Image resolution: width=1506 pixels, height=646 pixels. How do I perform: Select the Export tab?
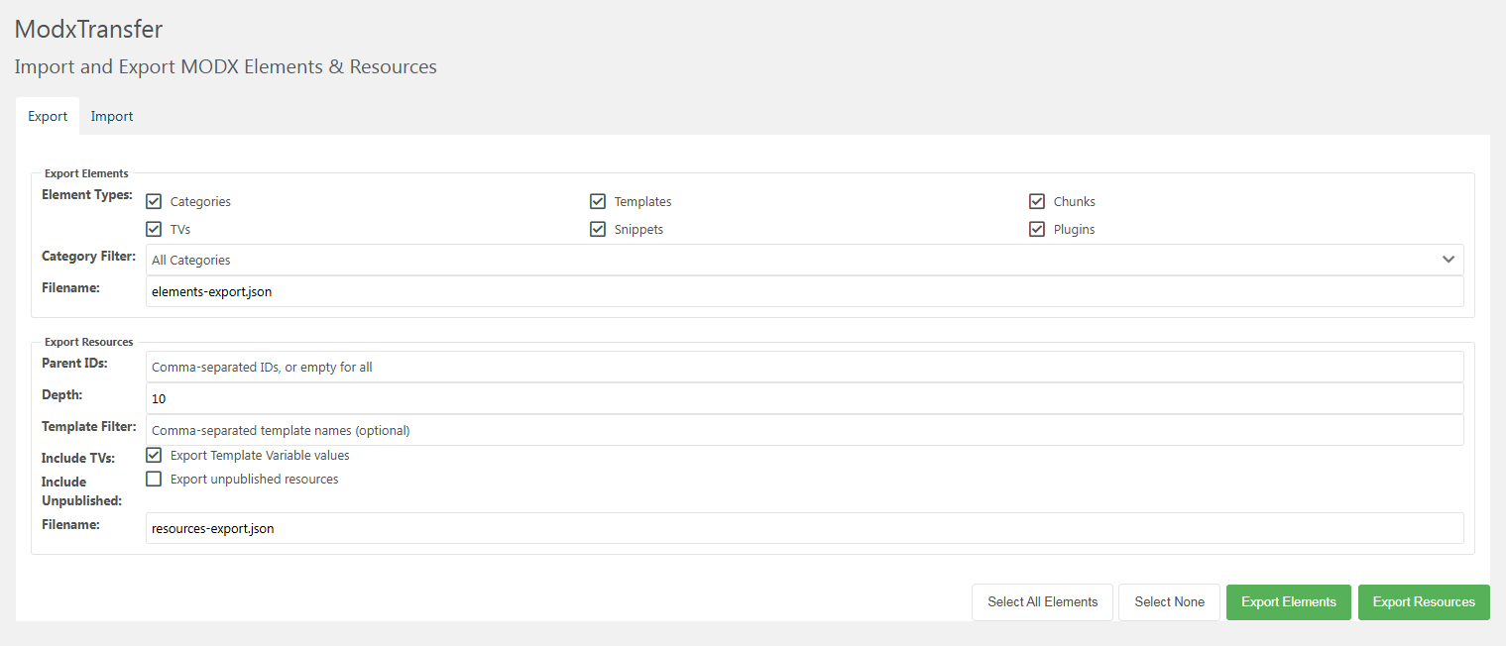48,116
